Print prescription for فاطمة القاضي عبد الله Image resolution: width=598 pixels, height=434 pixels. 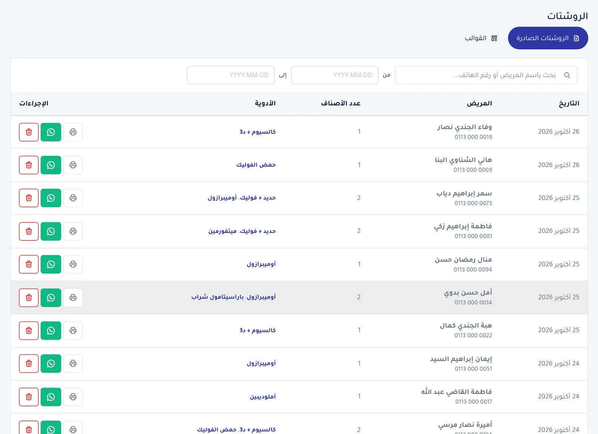73,397
